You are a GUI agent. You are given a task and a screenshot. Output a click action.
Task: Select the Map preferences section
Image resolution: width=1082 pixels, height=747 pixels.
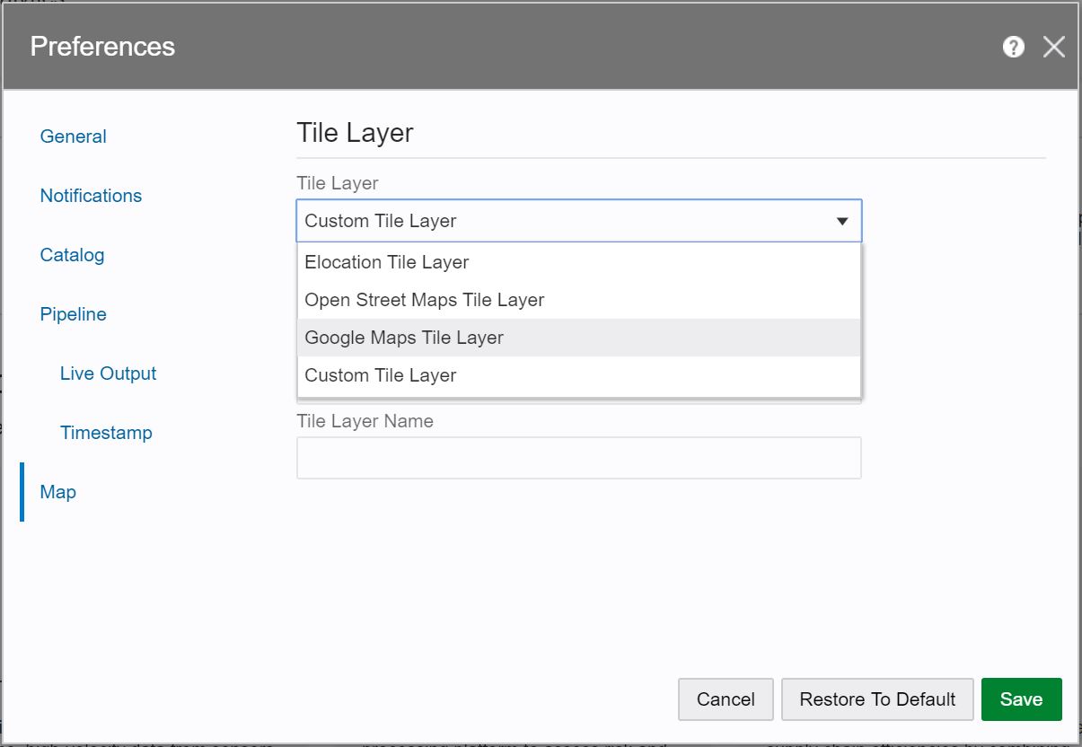tap(57, 492)
